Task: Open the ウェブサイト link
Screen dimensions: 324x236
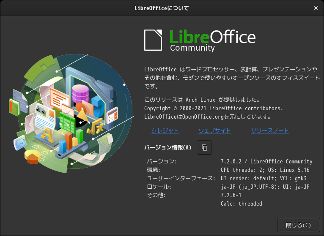Action: pos(215,130)
